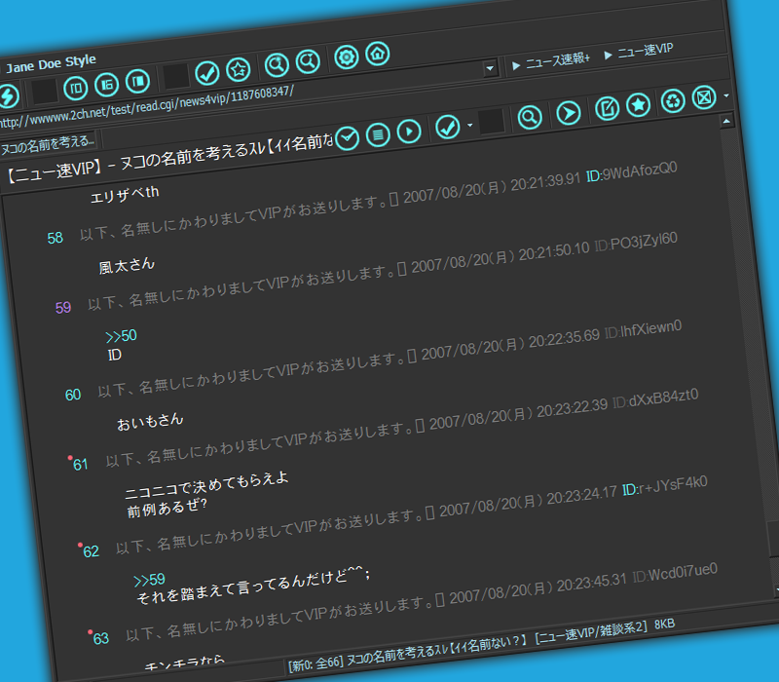Image resolution: width=779 pixels, height=682 pixels.
Task: Click the ID:PO3jZyl60 poster ID
Action: 636,242
